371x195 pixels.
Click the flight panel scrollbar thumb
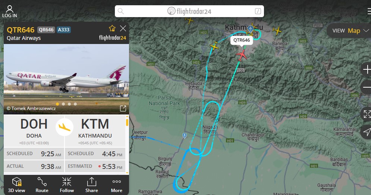(x=127, y=122)
